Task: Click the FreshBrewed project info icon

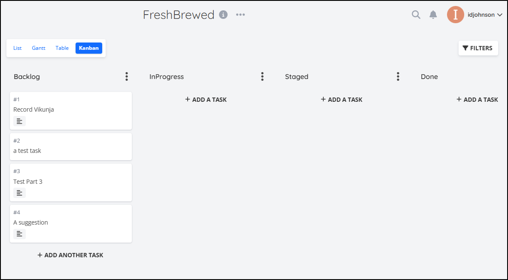Action: 223,15
